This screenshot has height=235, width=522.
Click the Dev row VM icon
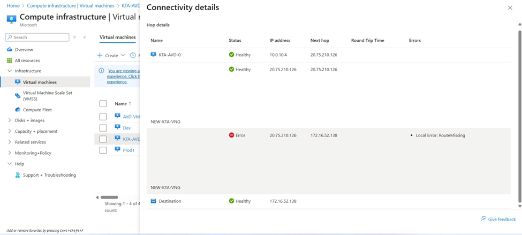point(117,127)
